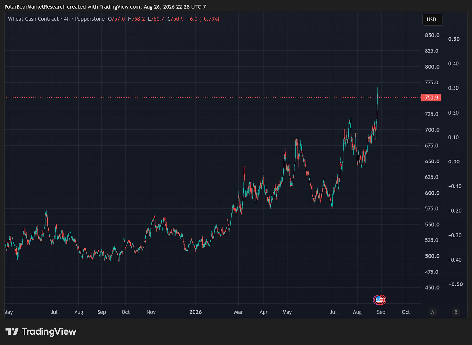Click the Pepperstone broker label
Viewport: 472px width, 345px height.
[x=90, y=19]
